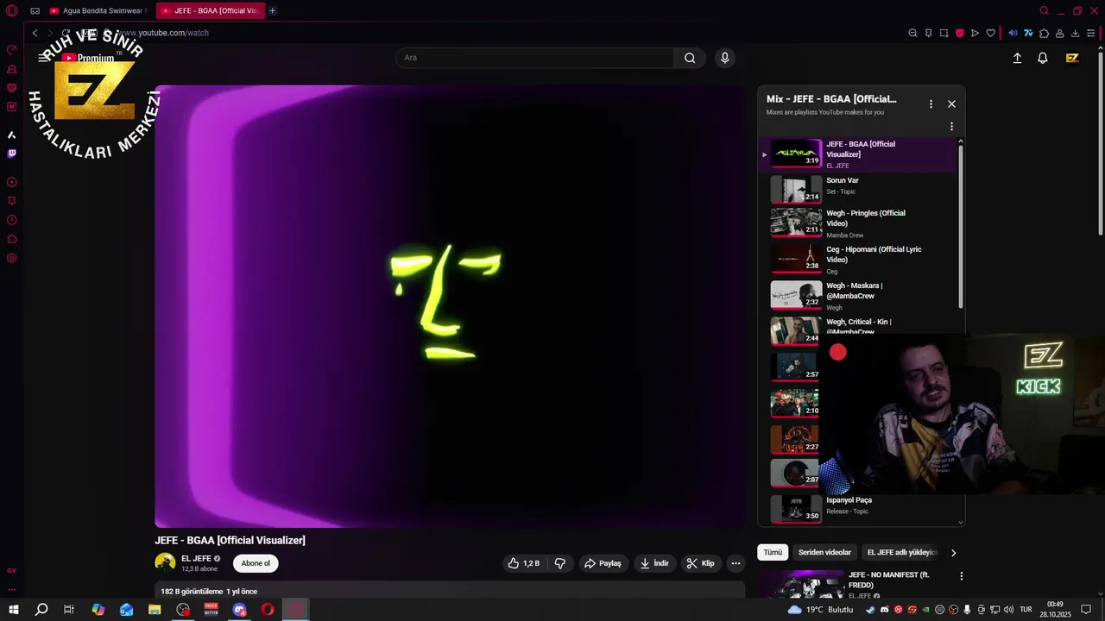The height and width of the screenshot is (621, 1105).
Task: Open the Twitch icon in Opera sidebar
Action: pyautogui.click(x=11, y=154)
